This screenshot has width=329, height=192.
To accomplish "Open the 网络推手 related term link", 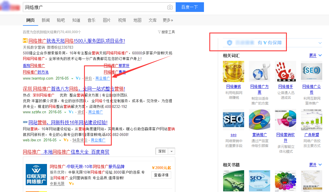I will tap(285, 87).
